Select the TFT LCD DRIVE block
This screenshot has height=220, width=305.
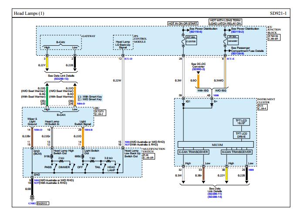click(241, 135)
